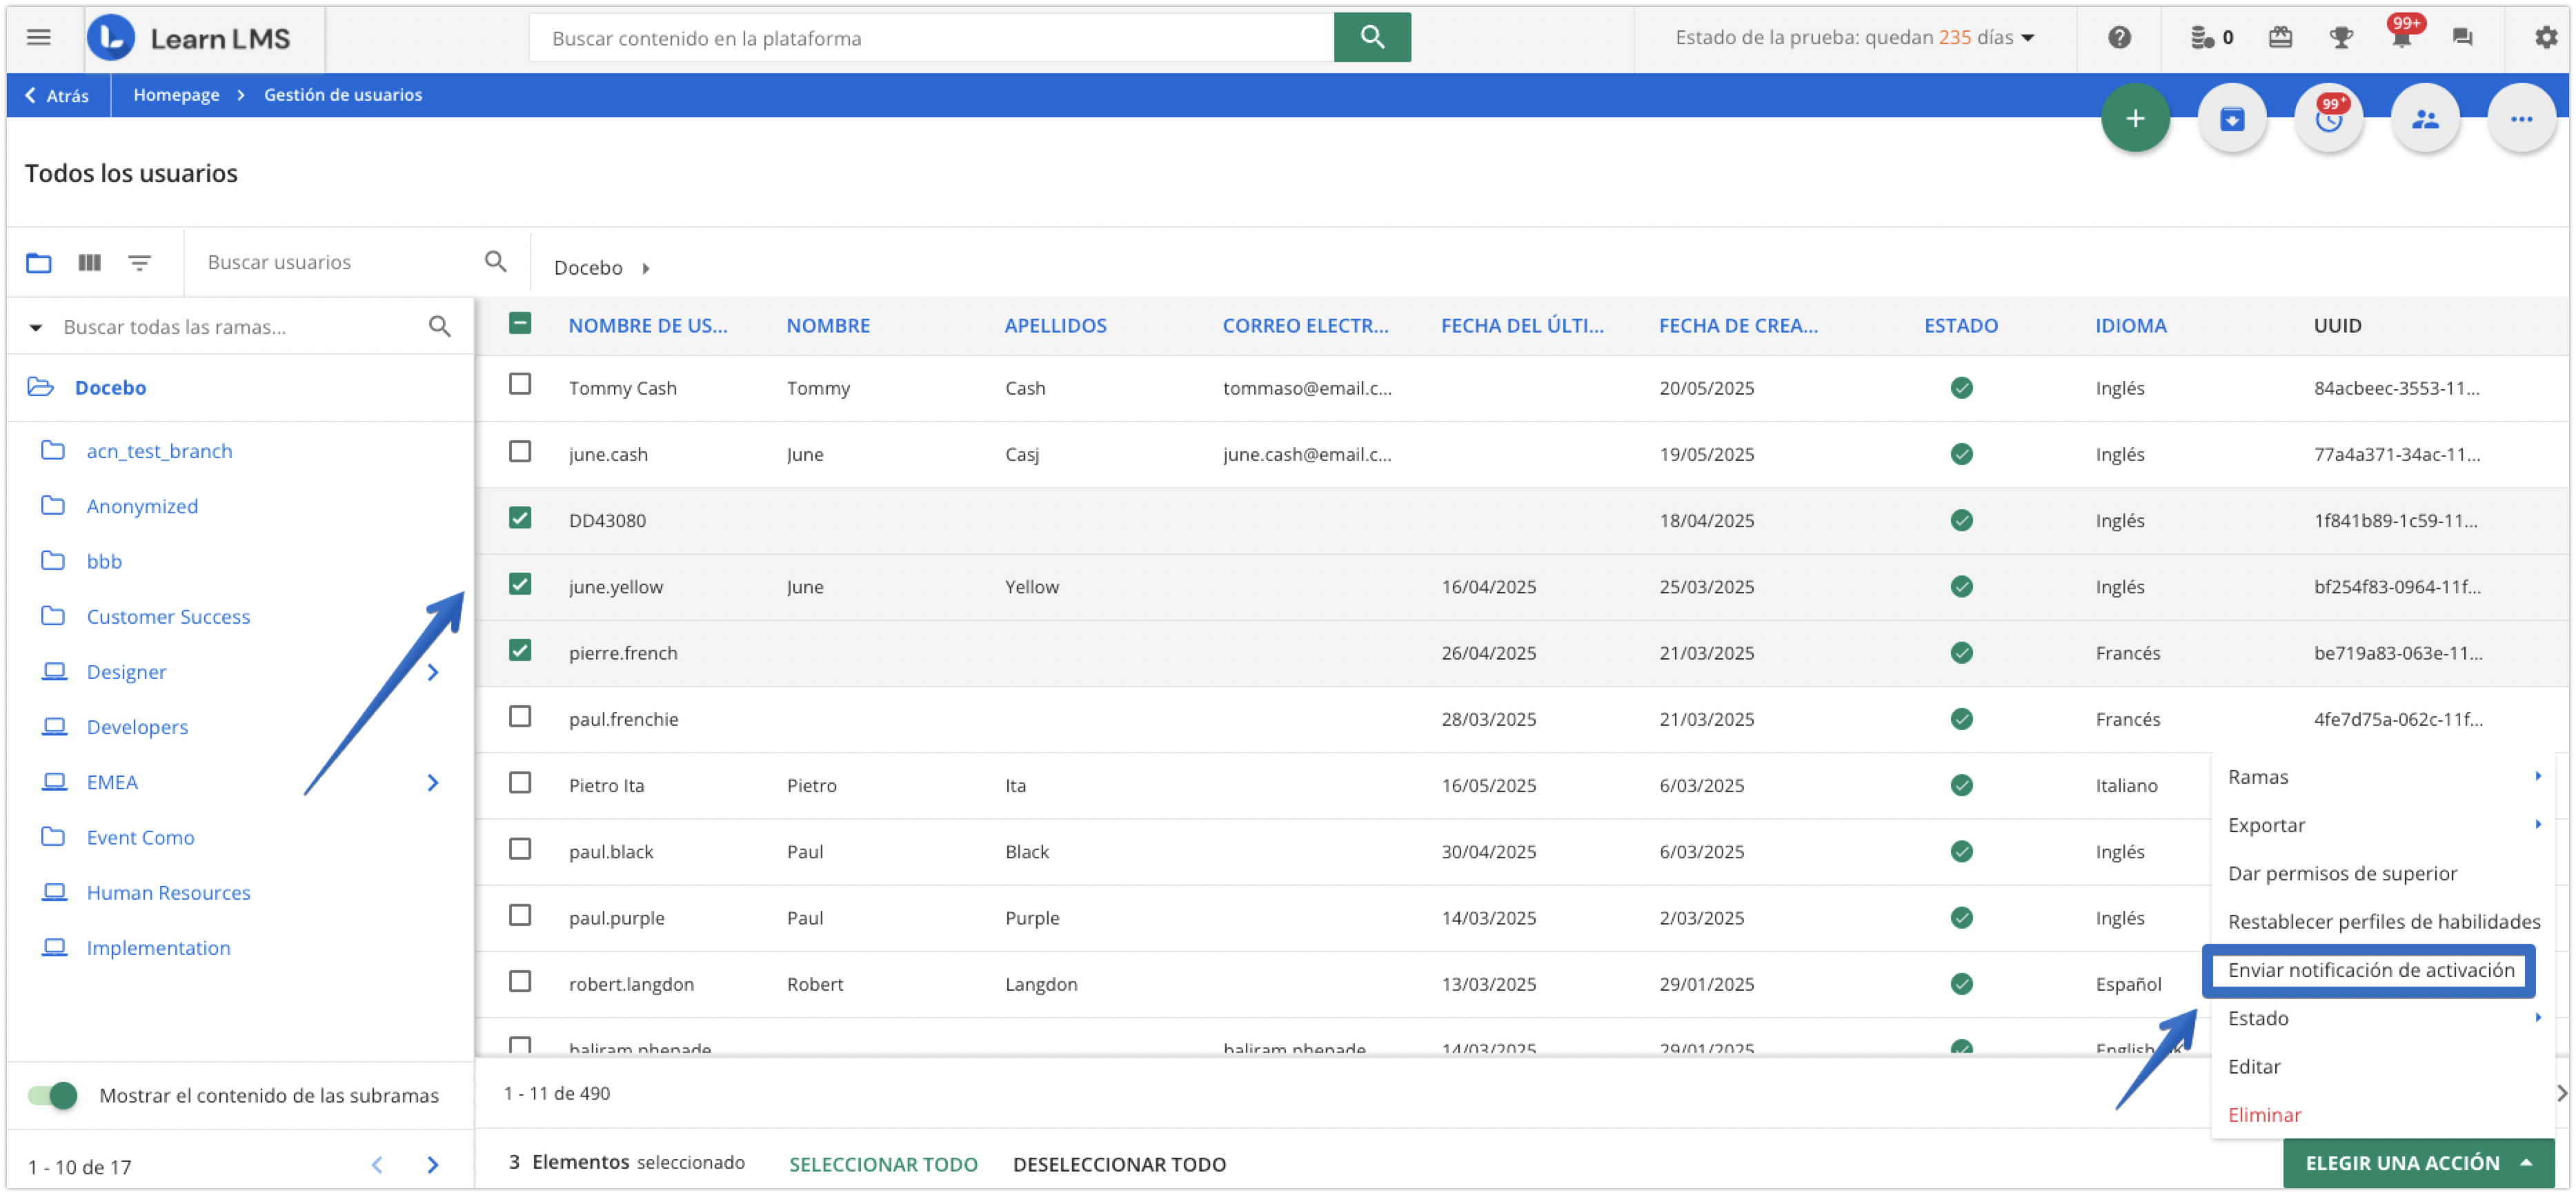Image resolution: width=2576 pixels, height=1195 pixels.
Task: Open the Implementation branch
Action: pyautogui.click(x=158, y=947)
